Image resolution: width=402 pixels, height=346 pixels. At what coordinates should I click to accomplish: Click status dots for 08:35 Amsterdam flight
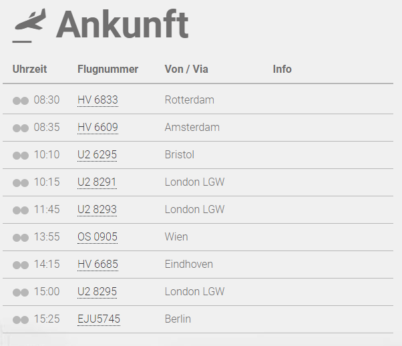point(21,128)
